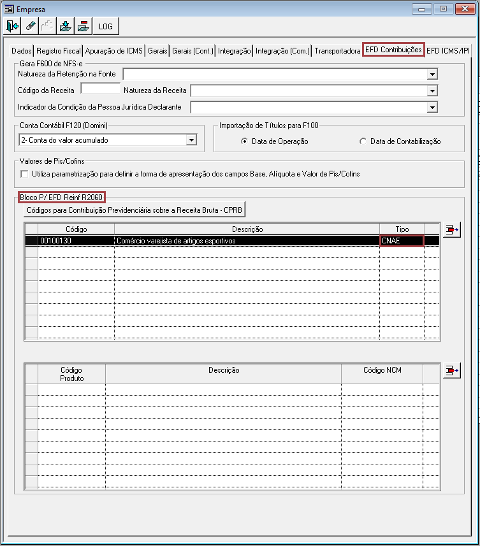
Task: Enable Utiliza parametrização para Pis/Cofins checkbox
Action: [x=24, y=174]
